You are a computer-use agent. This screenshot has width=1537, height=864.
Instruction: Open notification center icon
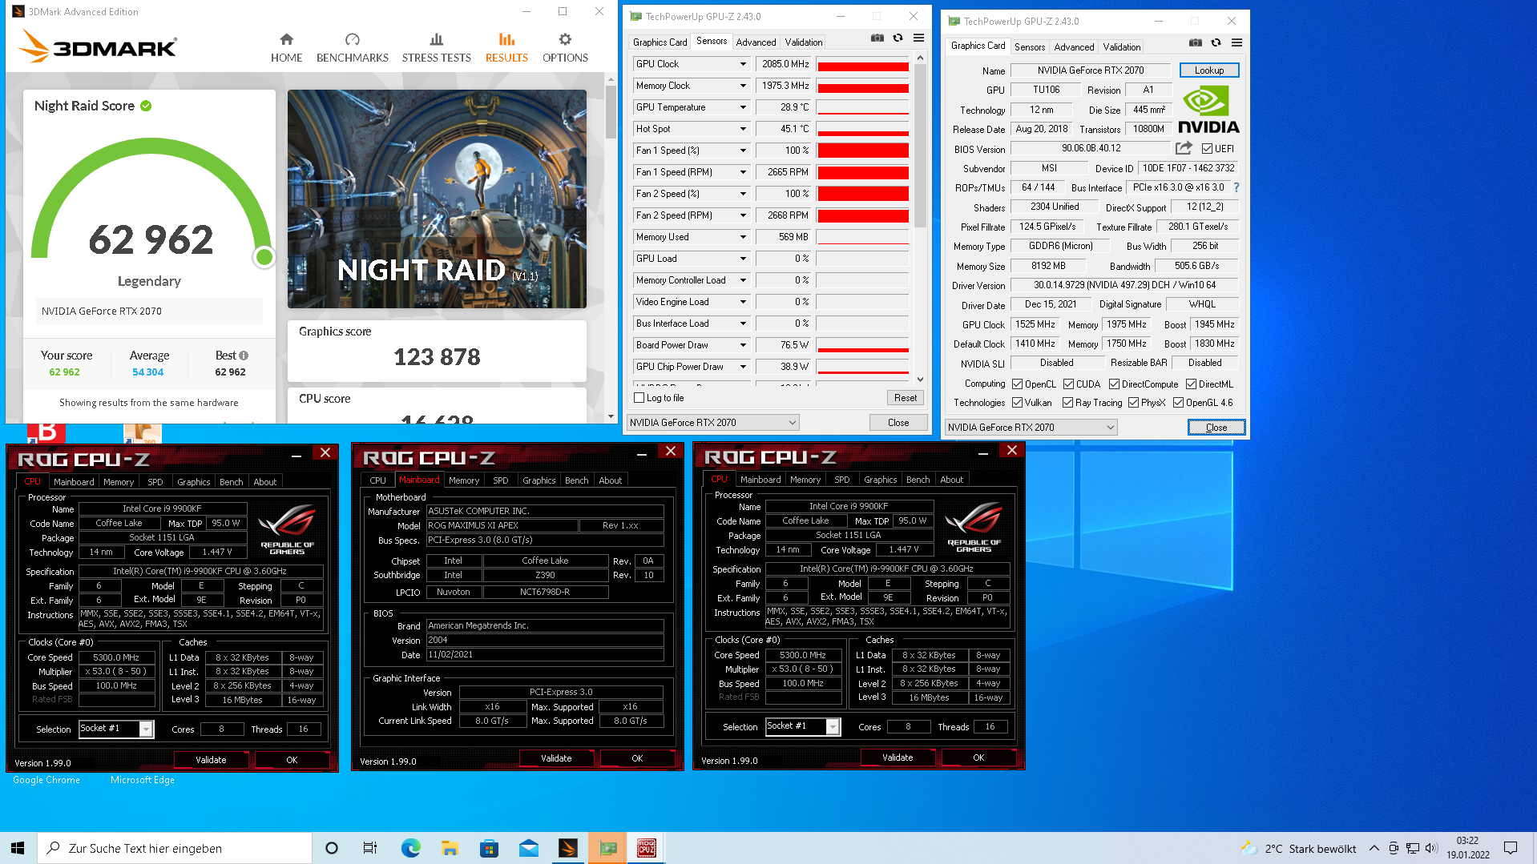click(x=1511, y=848)
